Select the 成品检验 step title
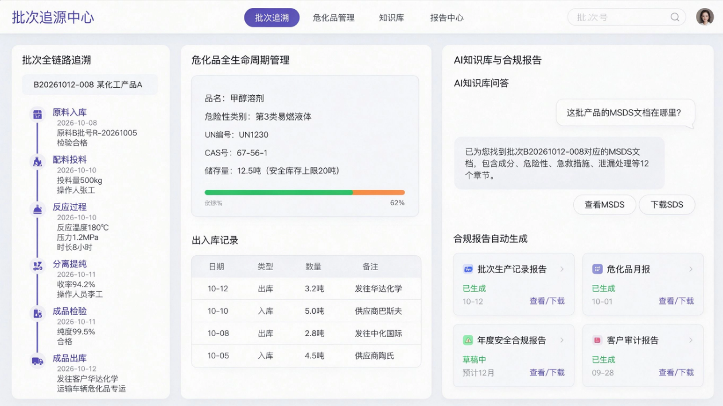This screenshot has height=406, width=723. coord(69,311)
